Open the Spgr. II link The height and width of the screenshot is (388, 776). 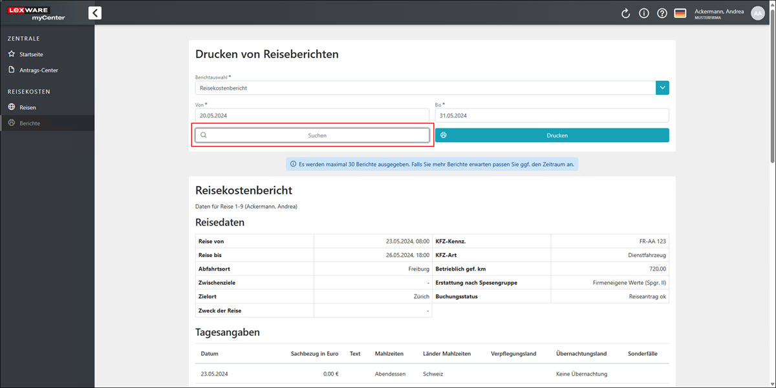tap(655, 282)
